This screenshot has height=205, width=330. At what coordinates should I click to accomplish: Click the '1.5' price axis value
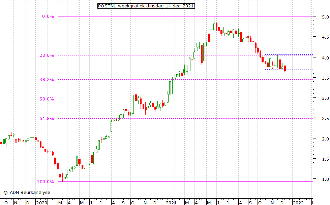coord(325,159)
